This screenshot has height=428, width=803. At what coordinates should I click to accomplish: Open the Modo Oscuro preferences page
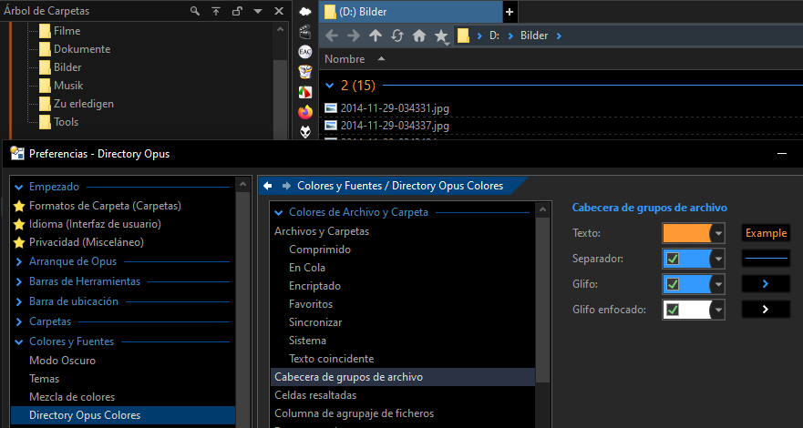(63, 361)
